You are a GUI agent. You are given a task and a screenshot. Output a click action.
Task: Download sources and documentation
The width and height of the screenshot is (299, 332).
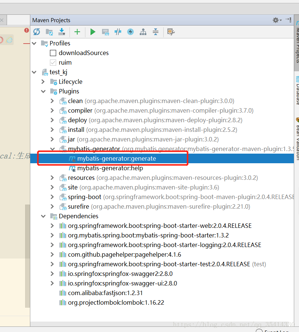[61, 32]
